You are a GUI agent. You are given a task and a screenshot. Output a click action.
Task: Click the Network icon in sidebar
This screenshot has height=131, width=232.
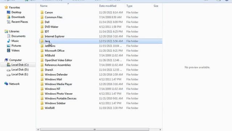6,84
